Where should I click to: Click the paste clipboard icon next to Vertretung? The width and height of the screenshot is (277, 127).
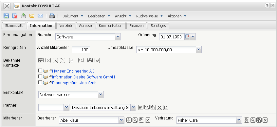[x=259, y=120]
